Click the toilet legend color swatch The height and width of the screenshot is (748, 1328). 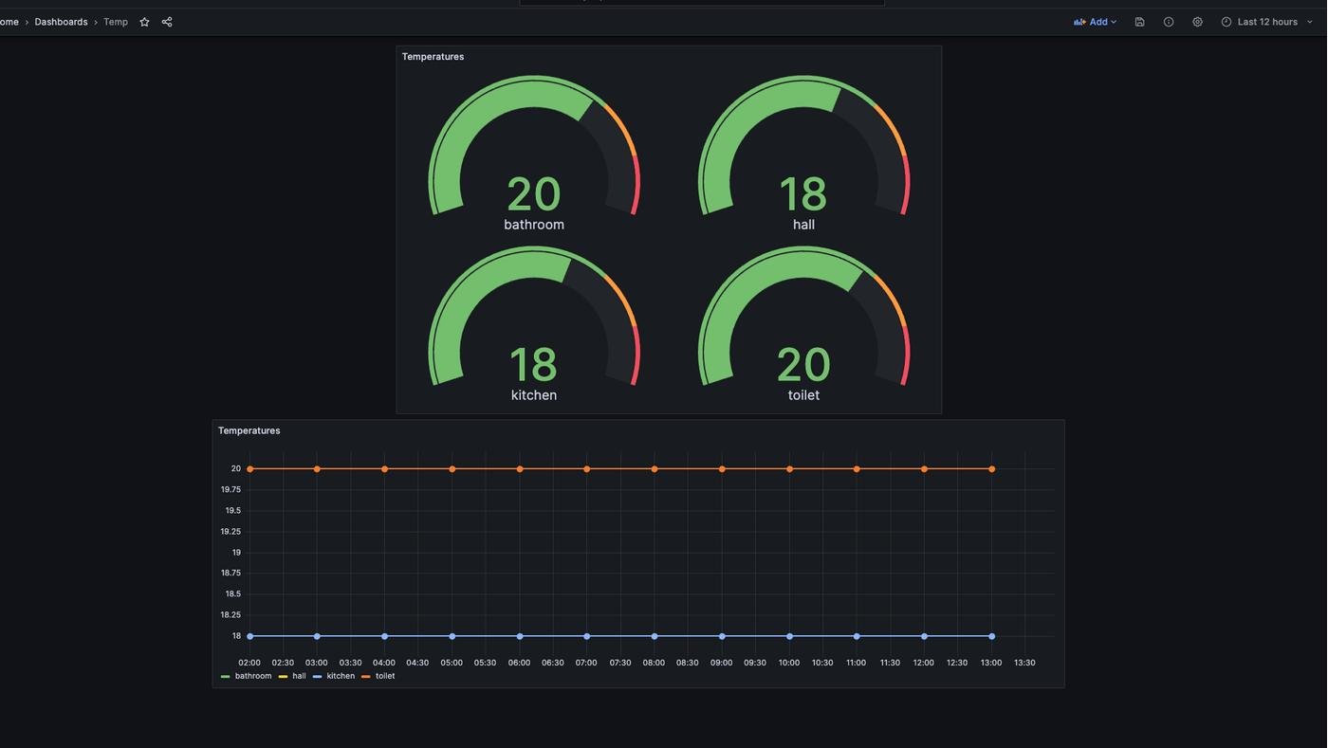click(366, 677)
